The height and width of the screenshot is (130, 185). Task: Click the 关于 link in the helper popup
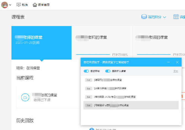(x=176, y=71)
